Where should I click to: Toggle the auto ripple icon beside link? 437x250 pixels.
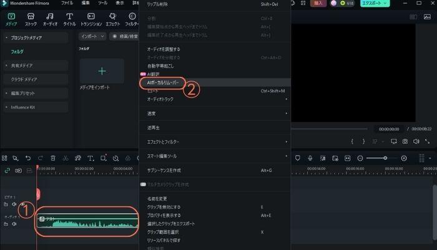pyautogui.click(x=18, y=171)
